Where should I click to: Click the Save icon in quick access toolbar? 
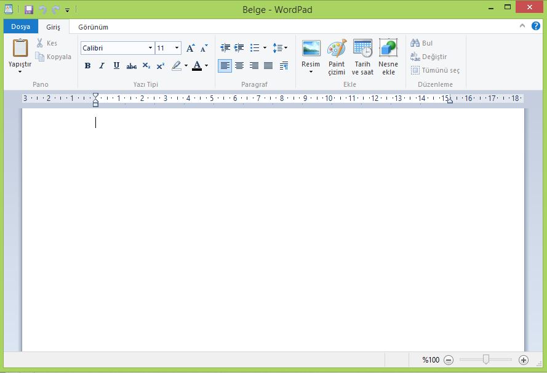(x=29, y=10)
